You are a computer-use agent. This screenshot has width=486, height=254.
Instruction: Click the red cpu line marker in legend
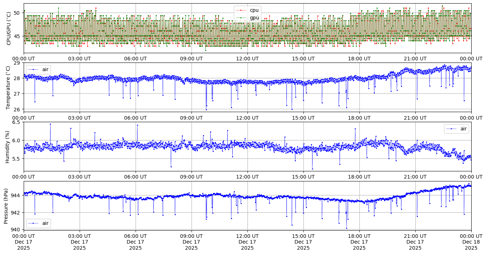[x=241, y=10]
